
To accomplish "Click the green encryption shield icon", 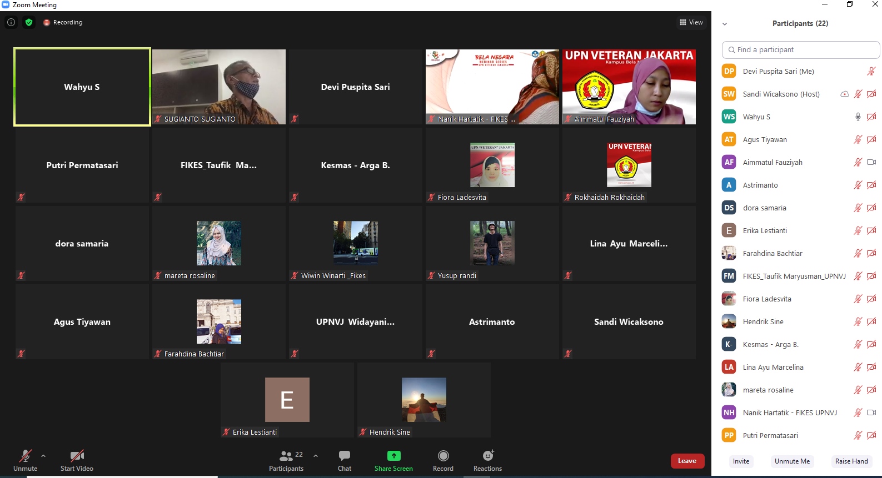I will click(x=29, y=22).
